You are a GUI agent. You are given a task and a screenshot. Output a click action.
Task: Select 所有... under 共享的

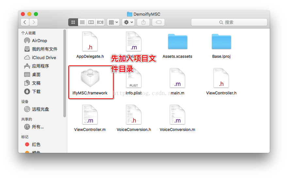tap(34, 127)
